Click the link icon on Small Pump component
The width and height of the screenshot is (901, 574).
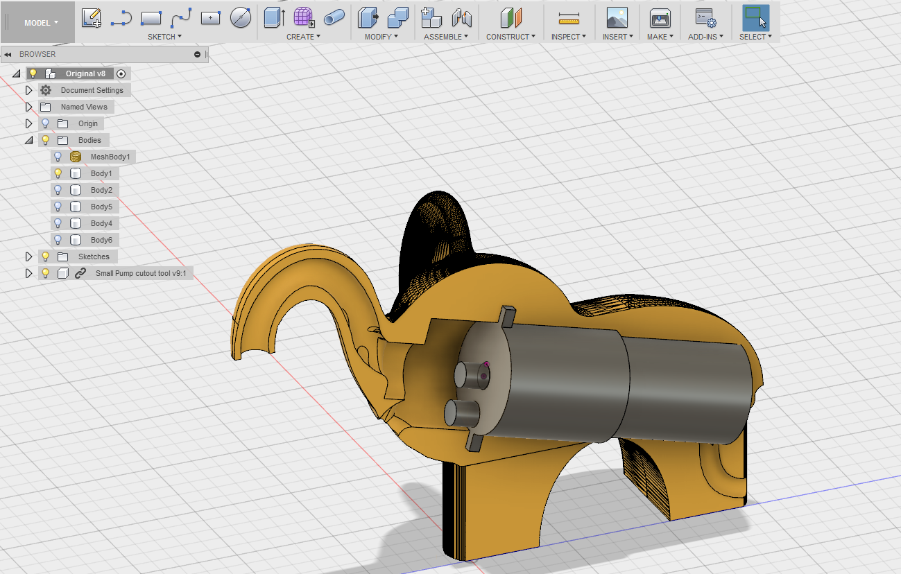tap(80, 273)
